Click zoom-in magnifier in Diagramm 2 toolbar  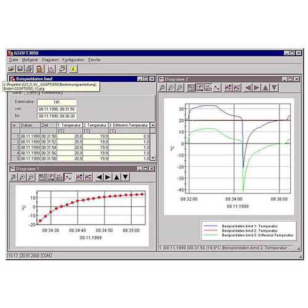point(171,87)
